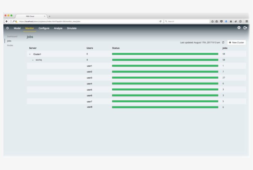
Task: Open the Analyze tab
Action: point(58,28)
